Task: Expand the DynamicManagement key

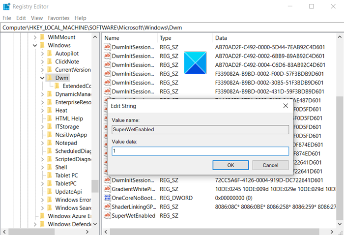Action: [42, 94]
